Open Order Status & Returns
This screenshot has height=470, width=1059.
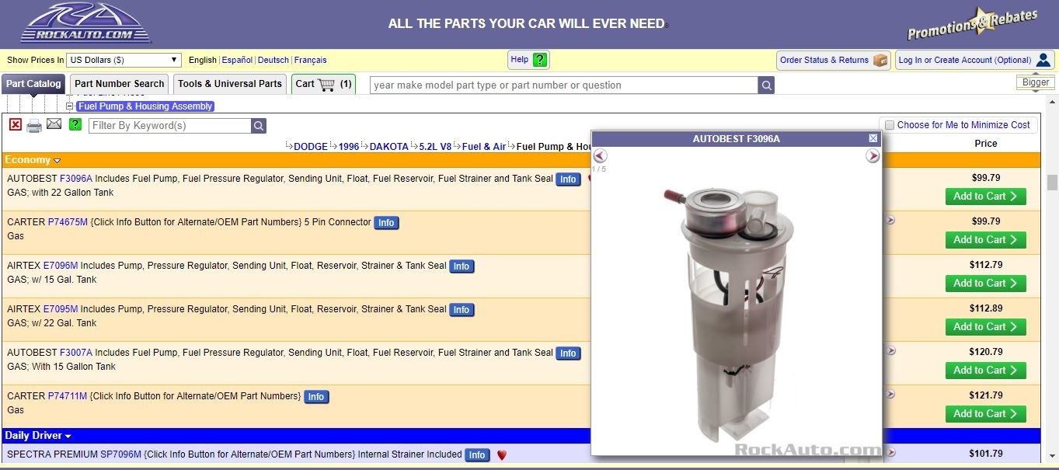(833, 60)
